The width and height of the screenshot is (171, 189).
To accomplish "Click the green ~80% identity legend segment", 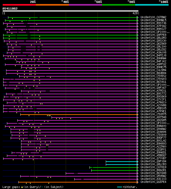I will click(x=119, y=5).
